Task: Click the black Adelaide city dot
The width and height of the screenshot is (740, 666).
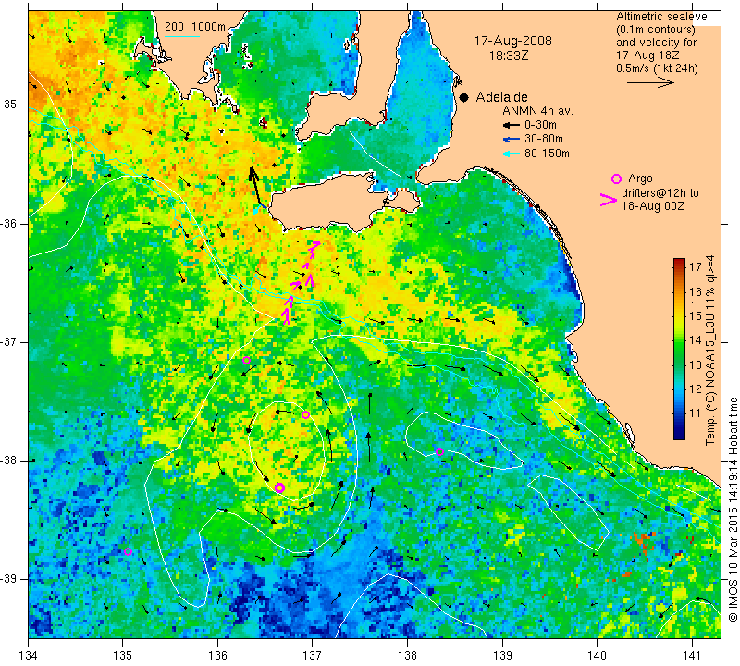Action: pyautogui.click(x=464, y=97)
